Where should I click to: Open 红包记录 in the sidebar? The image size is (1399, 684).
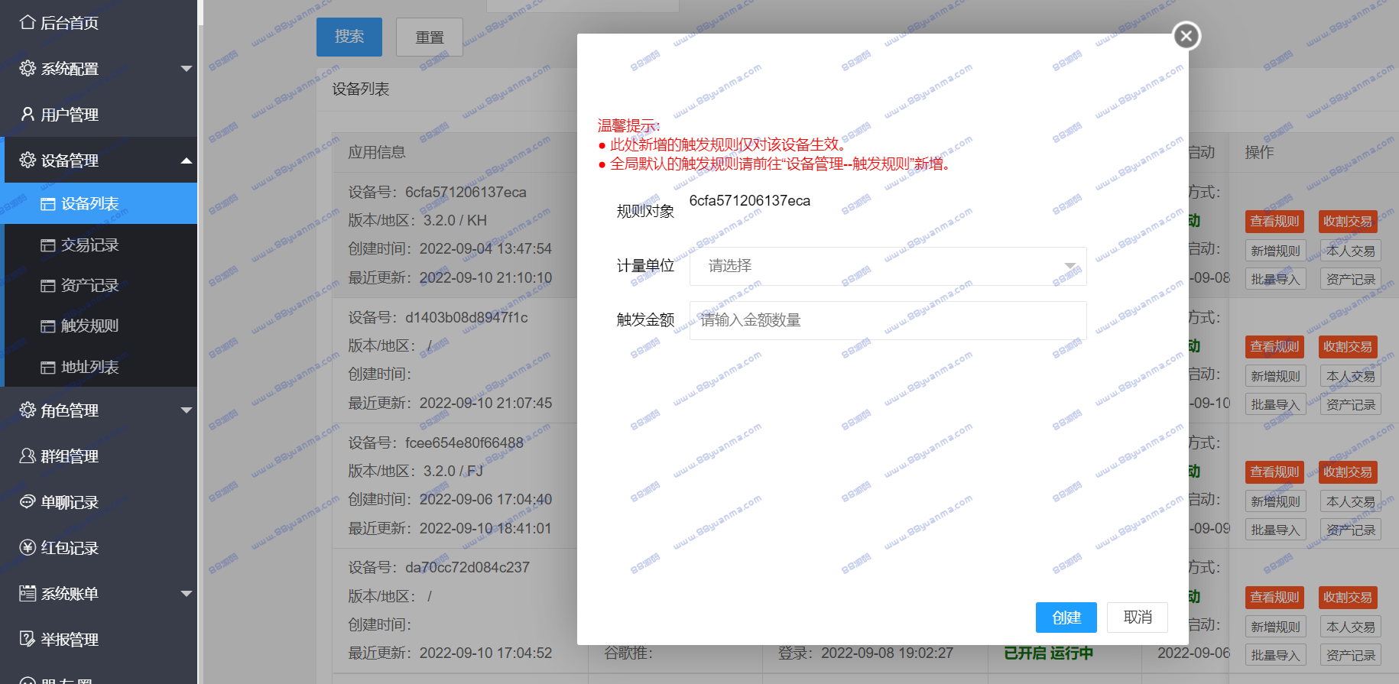(x=99, y=548)
